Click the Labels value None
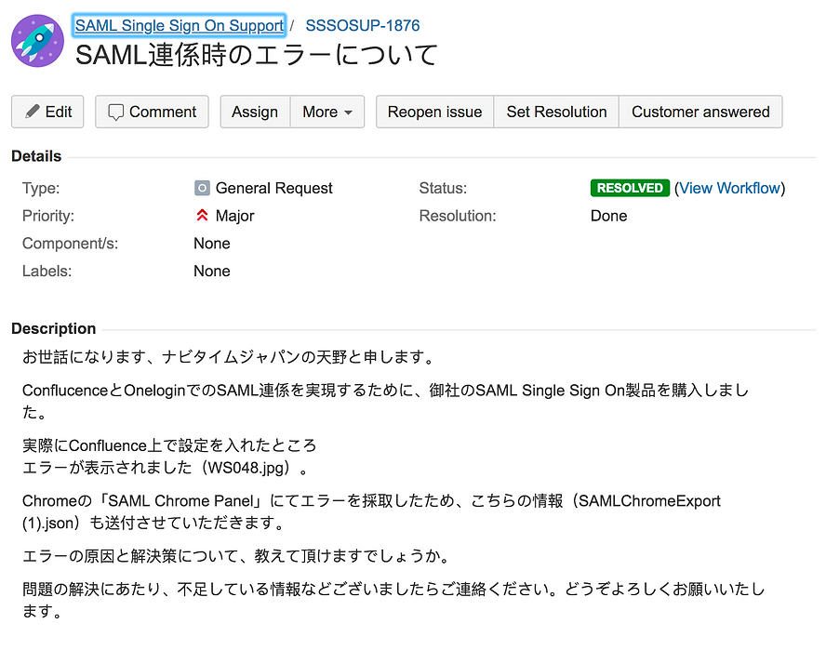The width and height of the screenshot is (826, 650). coord(212,271)
